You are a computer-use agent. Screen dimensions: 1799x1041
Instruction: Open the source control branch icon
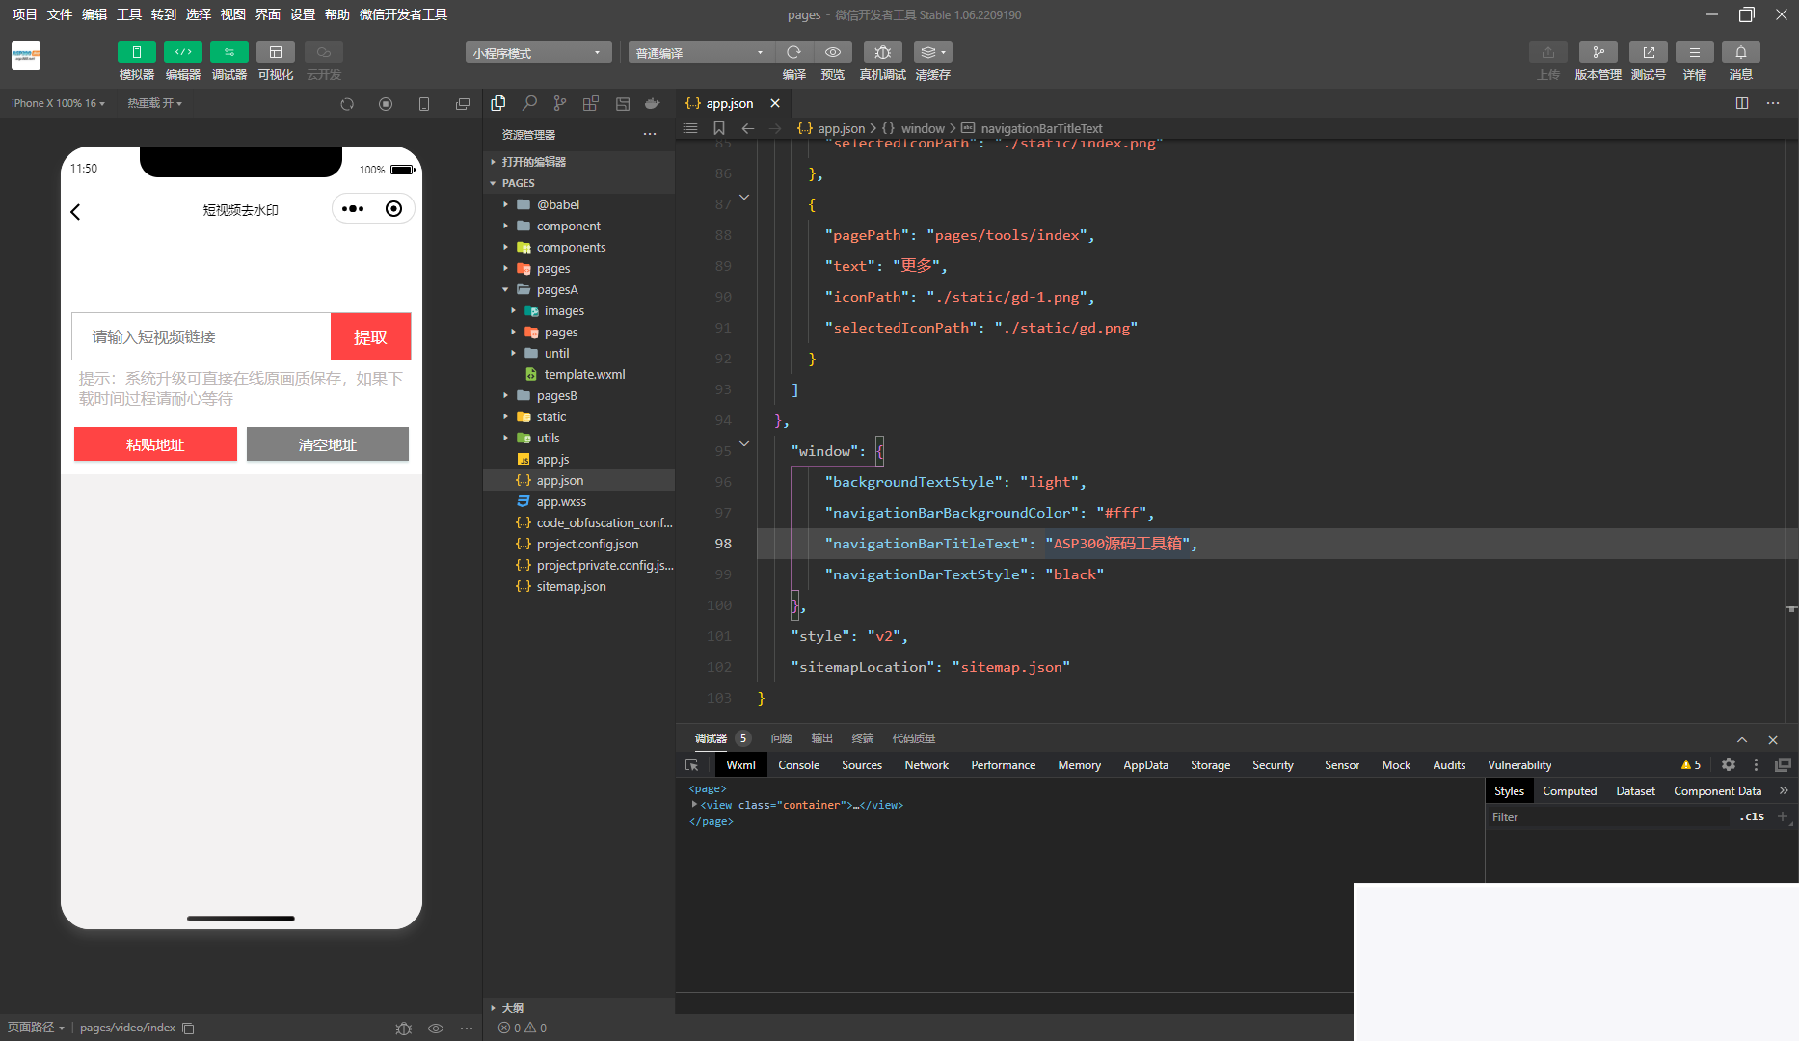pos(560,103)
